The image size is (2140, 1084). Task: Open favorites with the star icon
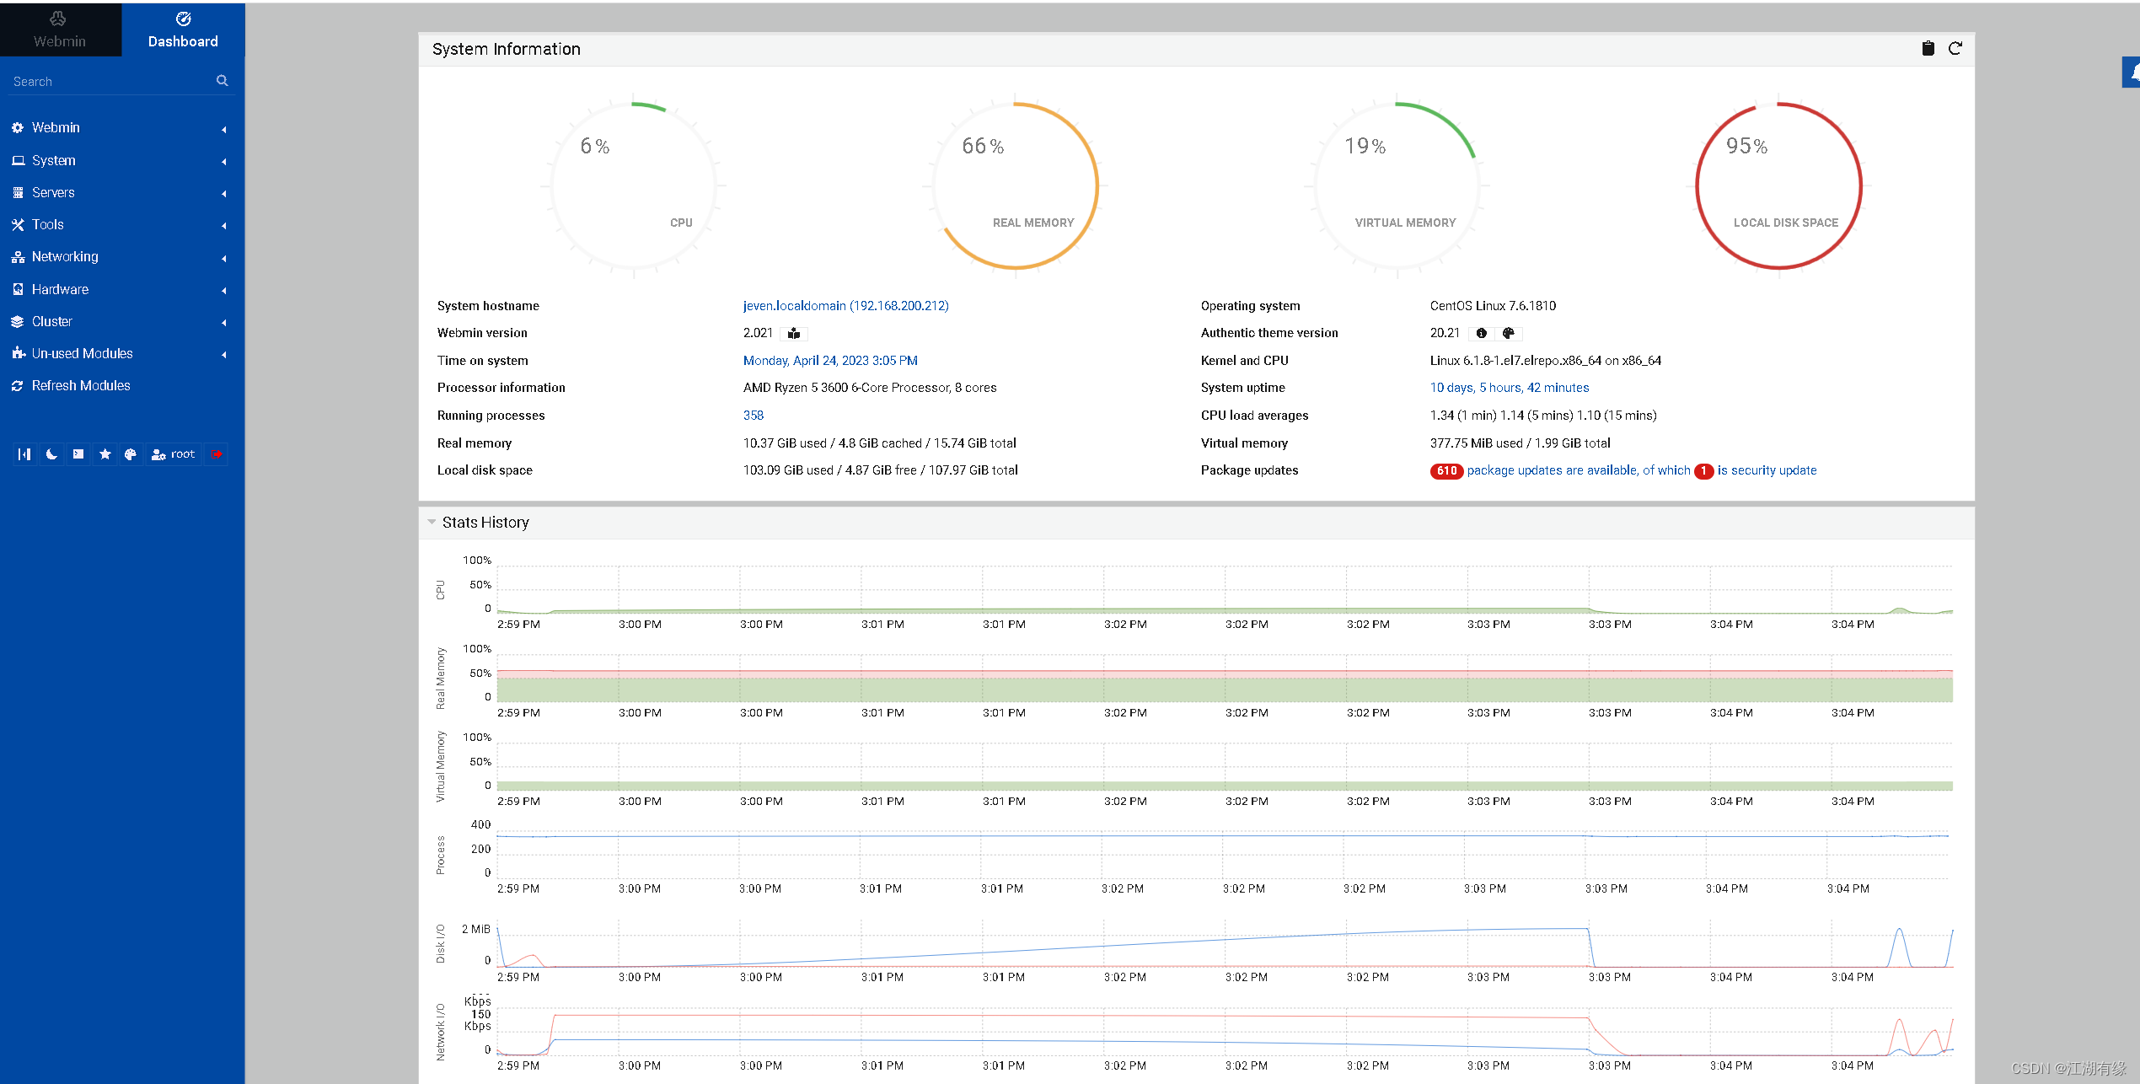click(105, 454)
